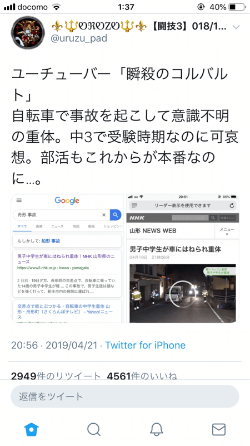Tap the uruzu_pad profile avatar
Viewport: 250px width, 446px height.
click(28, 33)
